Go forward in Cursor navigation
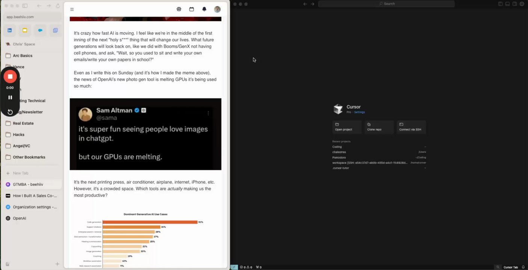The height and width of the screenshot is (270, 528). pos(312,4)
